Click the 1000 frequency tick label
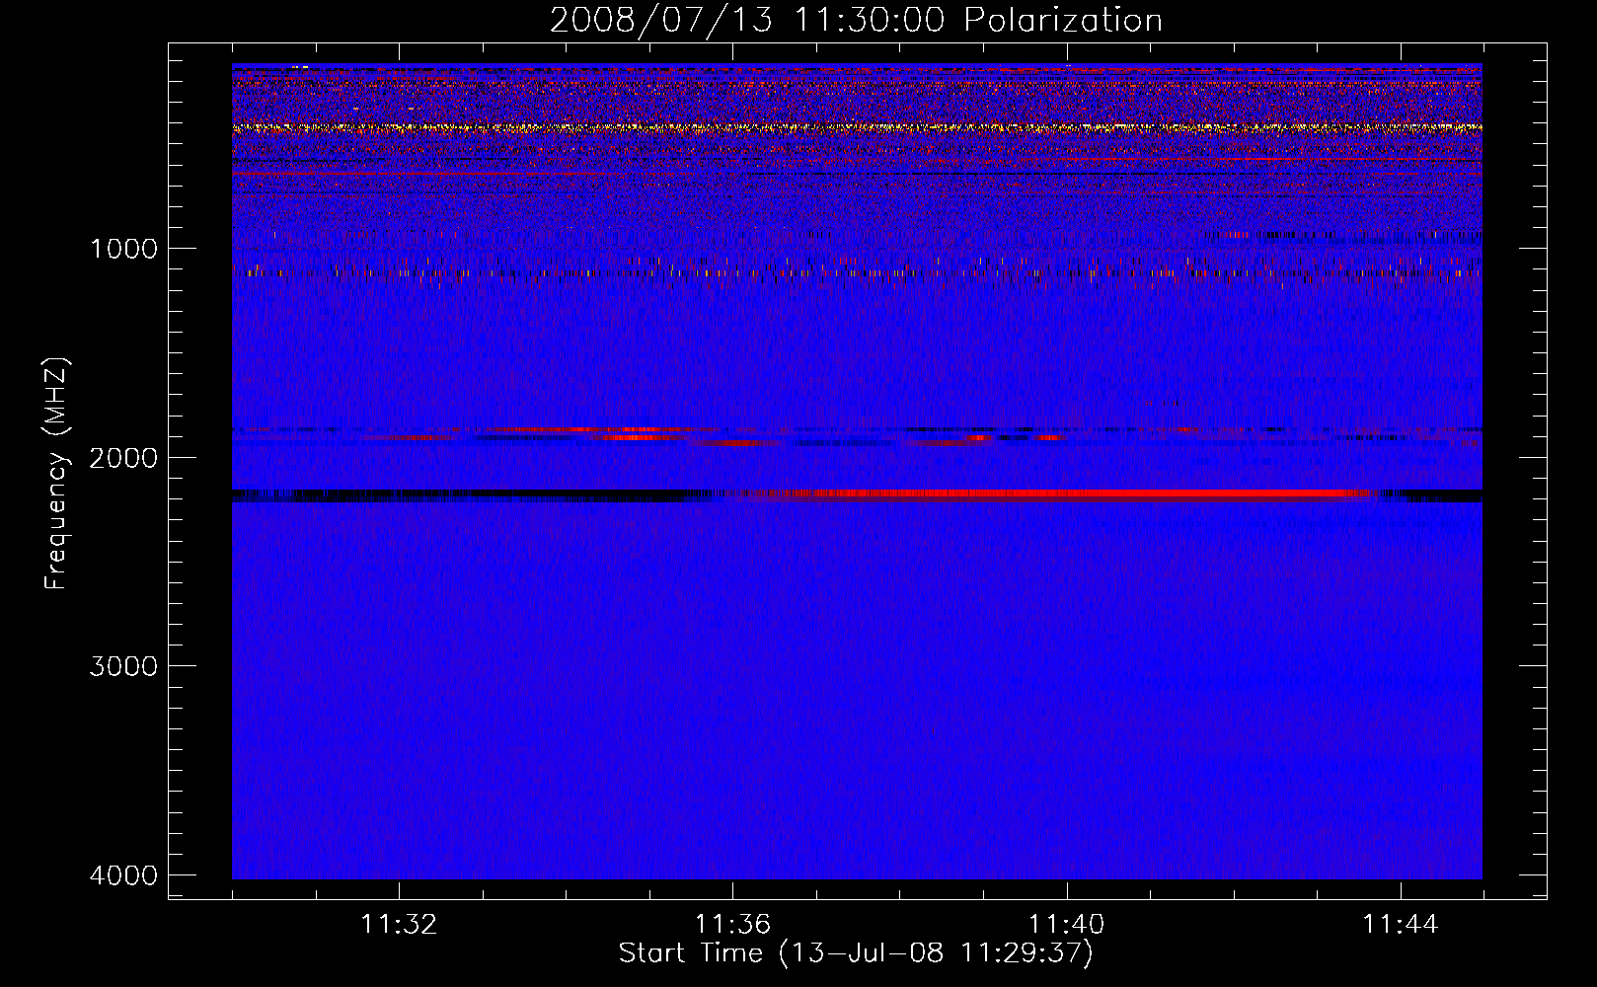The image size is (1597, 987). click(123, 248)
